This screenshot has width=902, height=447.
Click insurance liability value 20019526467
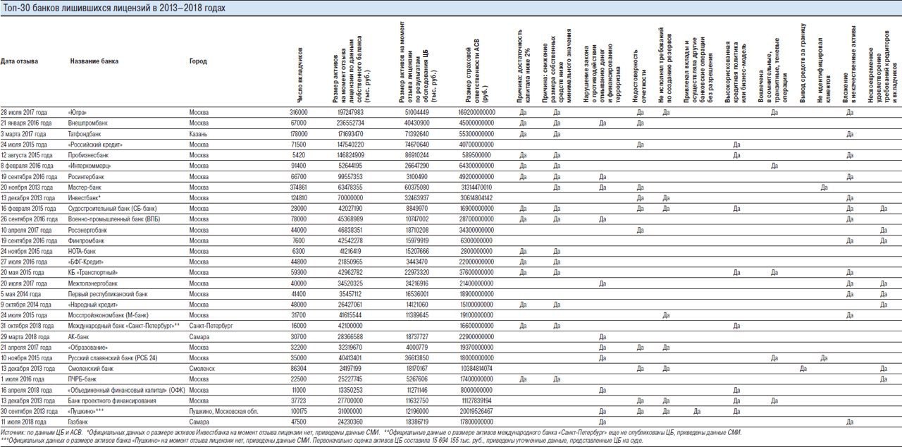(476, 411)
